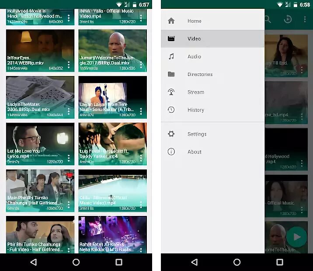Screen dimensions: 313x271
Task: Open History in the drawer
Action: coord(212,110)
